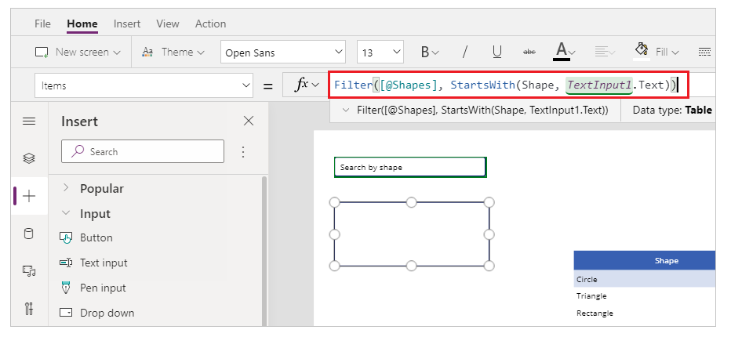Select the Rectangle row
Screen dimensions: 731x337
[x=644, y=313]
